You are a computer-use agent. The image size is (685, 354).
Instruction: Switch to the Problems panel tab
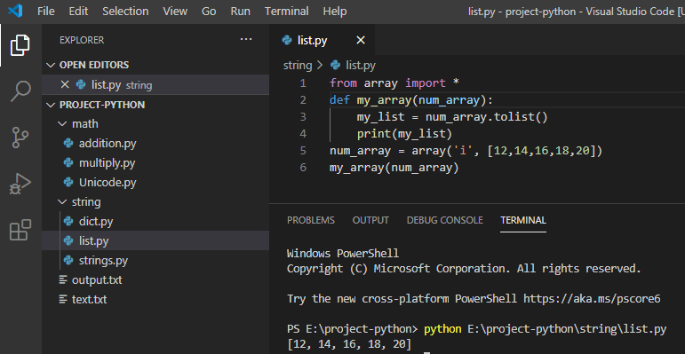pyautogui.click(x=311, y=220)
